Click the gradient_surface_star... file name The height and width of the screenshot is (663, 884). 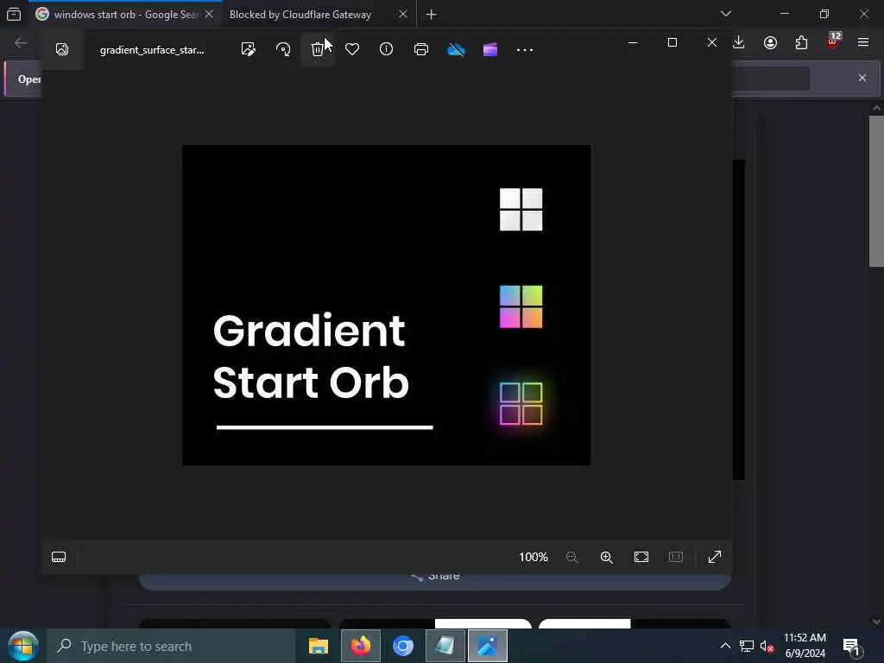point(152,50)
